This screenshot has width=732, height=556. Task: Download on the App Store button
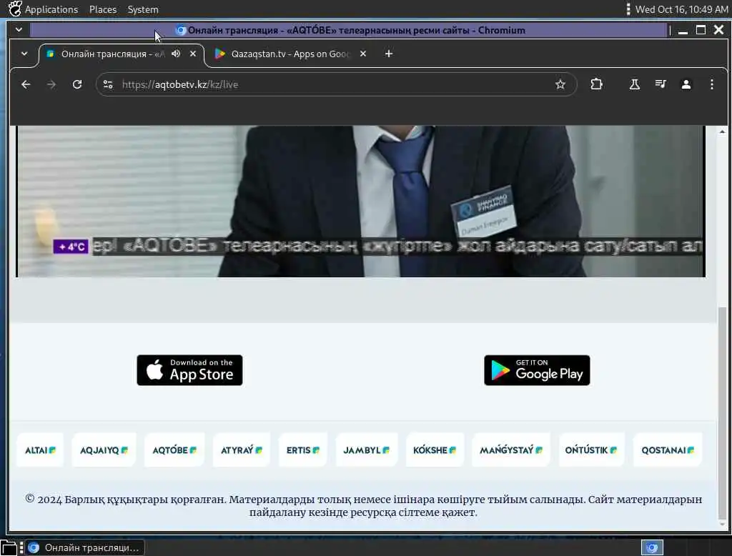tap(189, 369)
